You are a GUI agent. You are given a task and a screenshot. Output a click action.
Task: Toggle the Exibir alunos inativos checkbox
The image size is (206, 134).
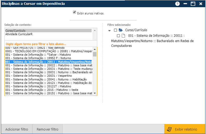74,13
